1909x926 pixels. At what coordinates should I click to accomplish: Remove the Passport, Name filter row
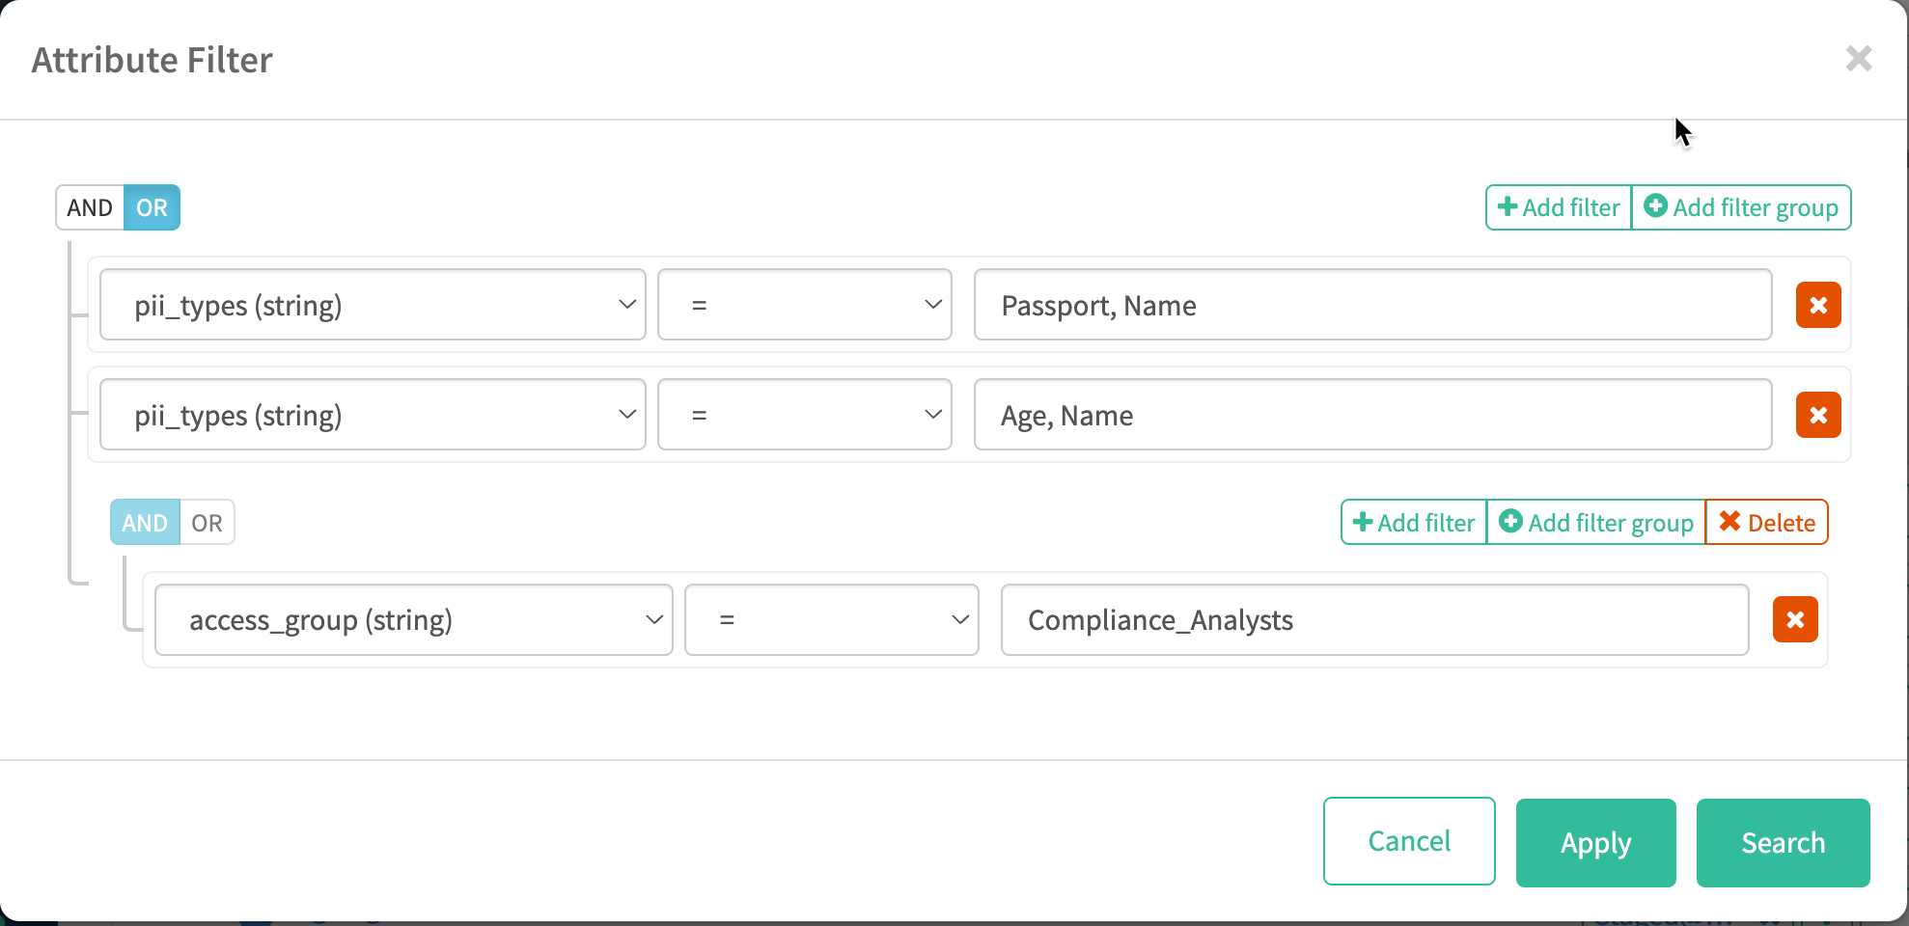coord(1817,305)
